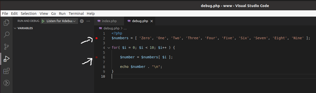Viewport: 316px width, 93px height.
Task: Click the 'Zero' string in array
Action: [145, 38]
